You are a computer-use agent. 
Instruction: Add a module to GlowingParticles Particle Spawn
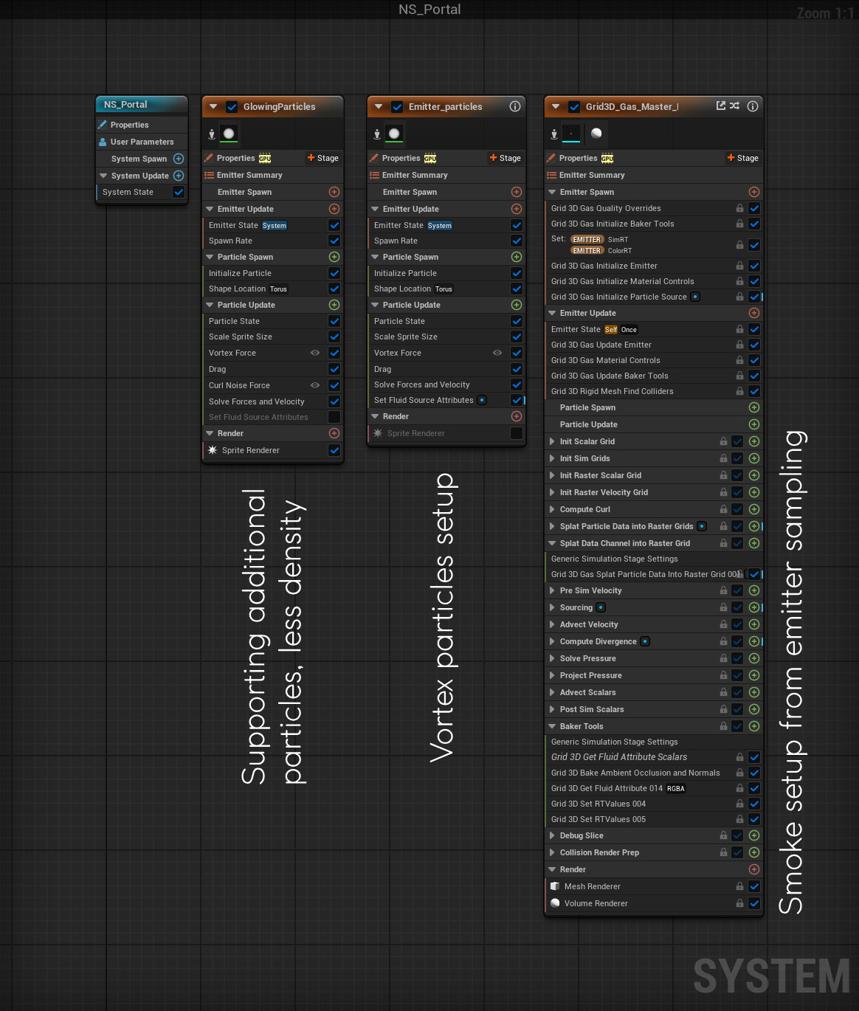334,257
